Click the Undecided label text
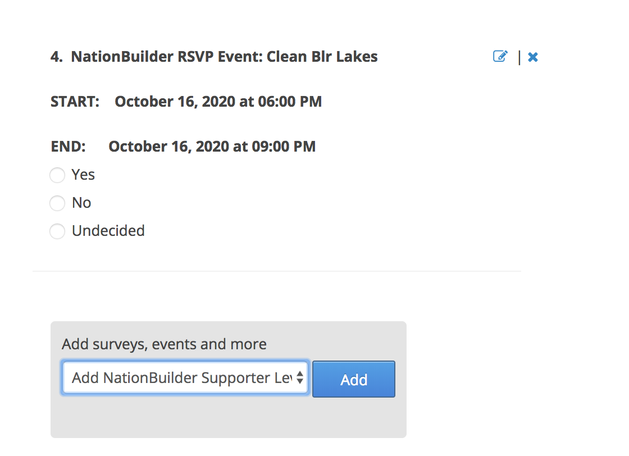The height and width of the screenshot is (456, 629). [108, 231]
